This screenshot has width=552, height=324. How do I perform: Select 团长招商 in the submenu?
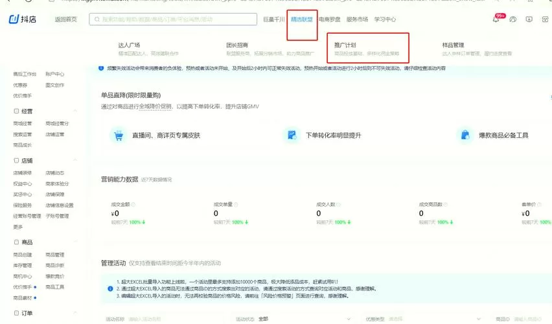237,45
